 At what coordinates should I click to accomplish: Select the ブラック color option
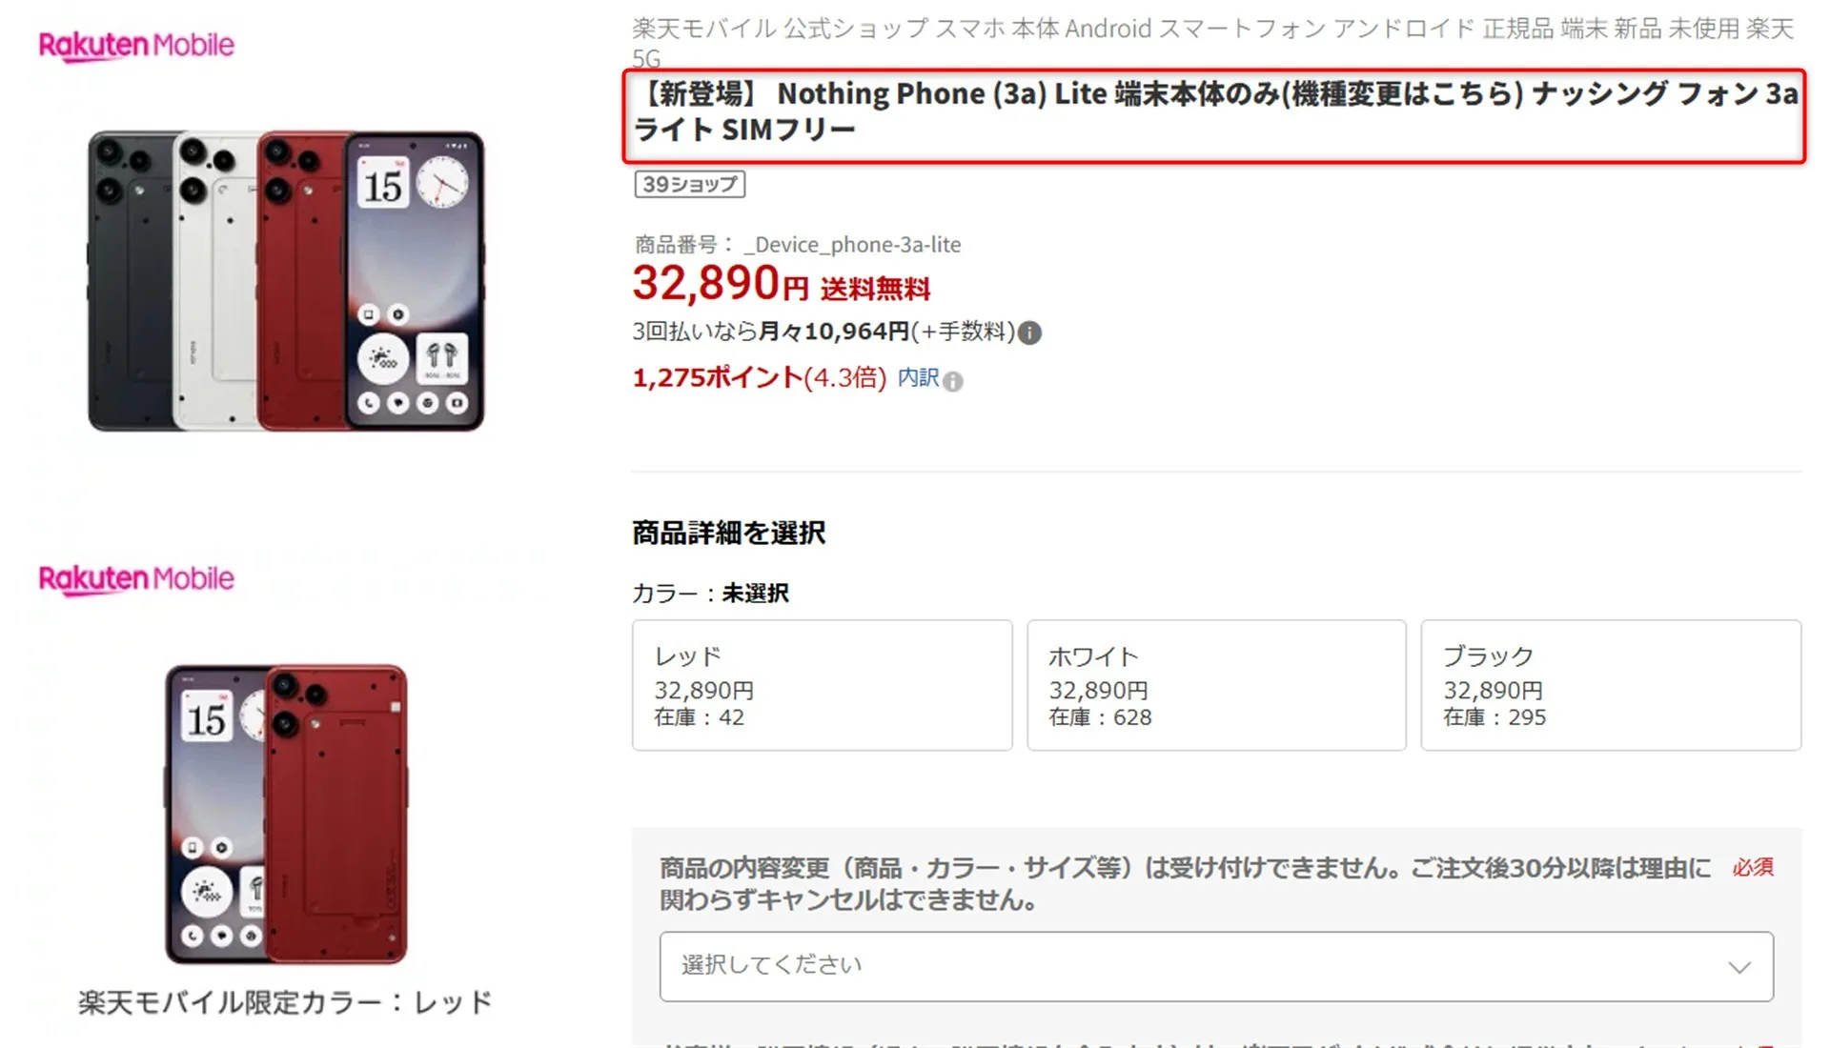click(1611, 685)
